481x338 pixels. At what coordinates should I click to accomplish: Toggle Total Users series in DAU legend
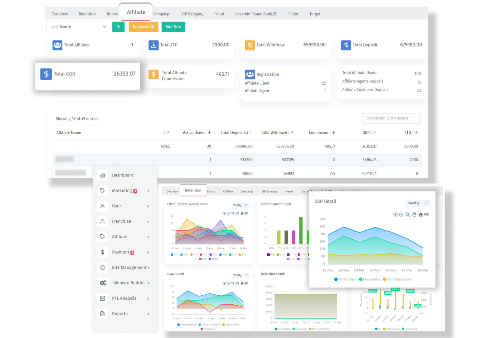pyautogui.click(x=345, y=279)
